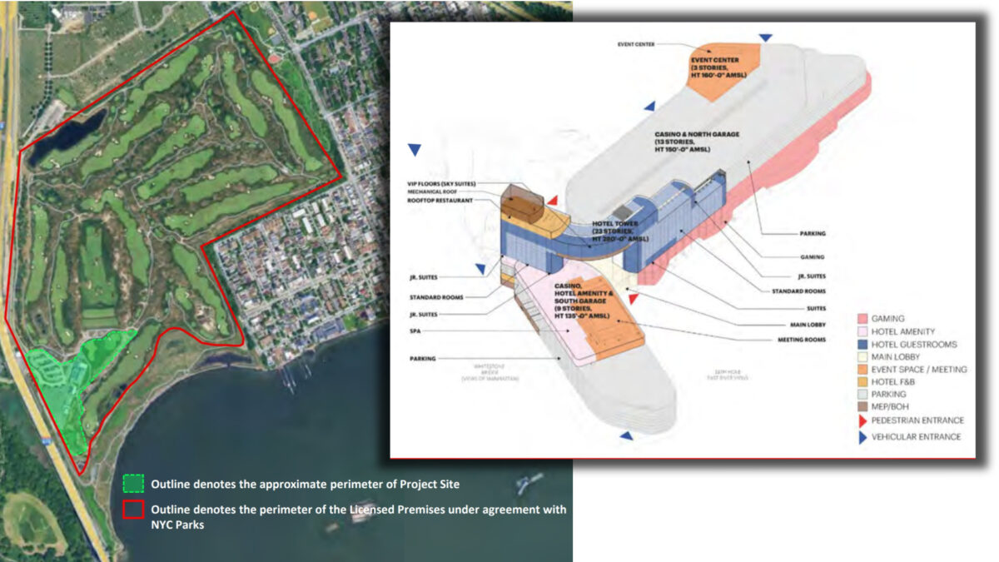This screenshot has height=562, width=999.
Task: Select the Hotel Guestrooms blue legend swatch
Action: 862,344
